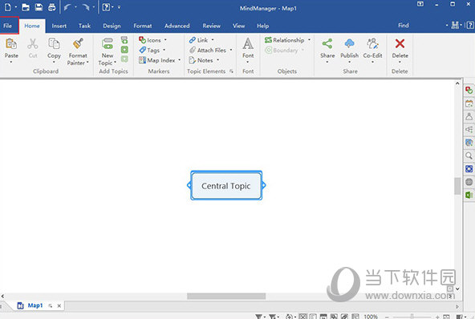475x319 pixels.
Task: Save the map with the floppy disk icon
Action: [39, 7]
